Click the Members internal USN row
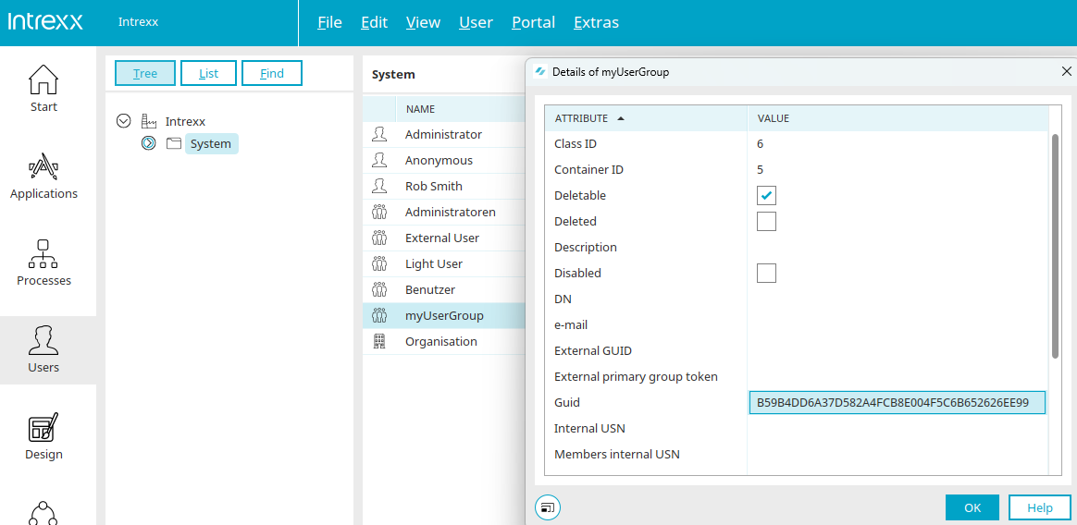Viewport: 1077px width, 525px height. (x=797, y=455)
